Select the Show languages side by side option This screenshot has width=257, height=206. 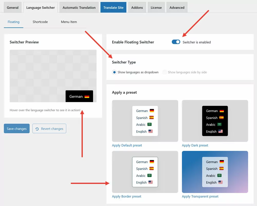pyautogui.click(x=164, y=72)
